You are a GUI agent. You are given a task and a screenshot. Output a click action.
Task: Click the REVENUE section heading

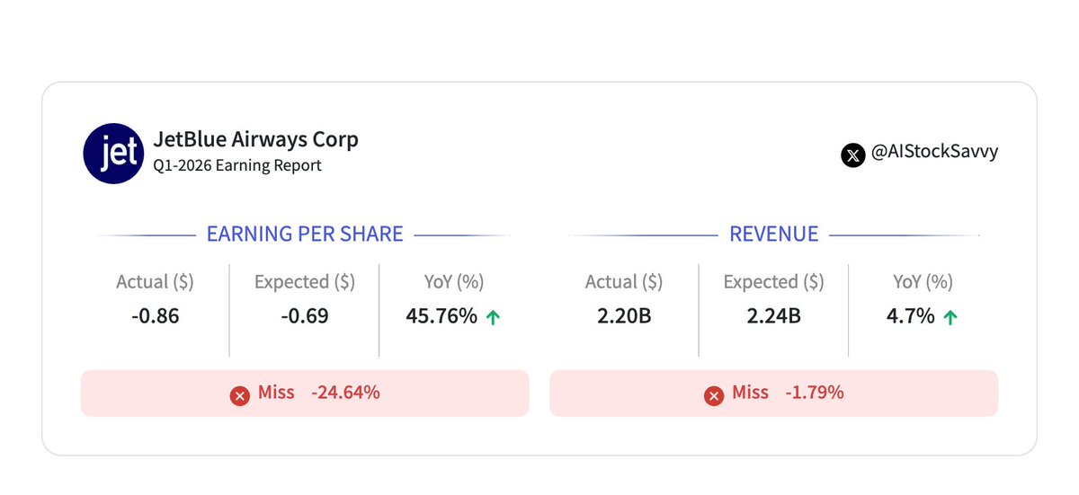click(x=773, y=234)
